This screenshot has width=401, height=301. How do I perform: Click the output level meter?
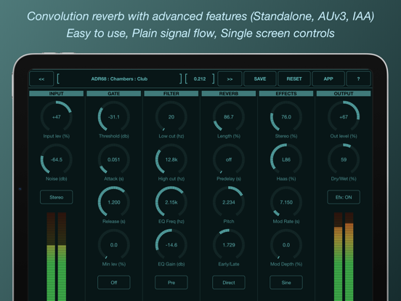click(344, 257)
